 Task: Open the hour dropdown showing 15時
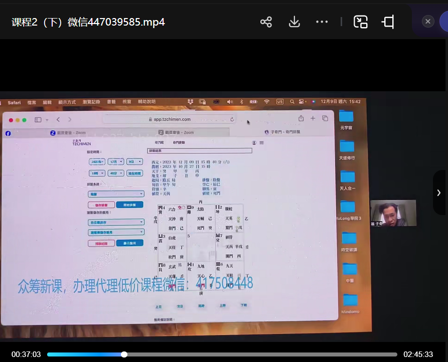tap(96, 173)
